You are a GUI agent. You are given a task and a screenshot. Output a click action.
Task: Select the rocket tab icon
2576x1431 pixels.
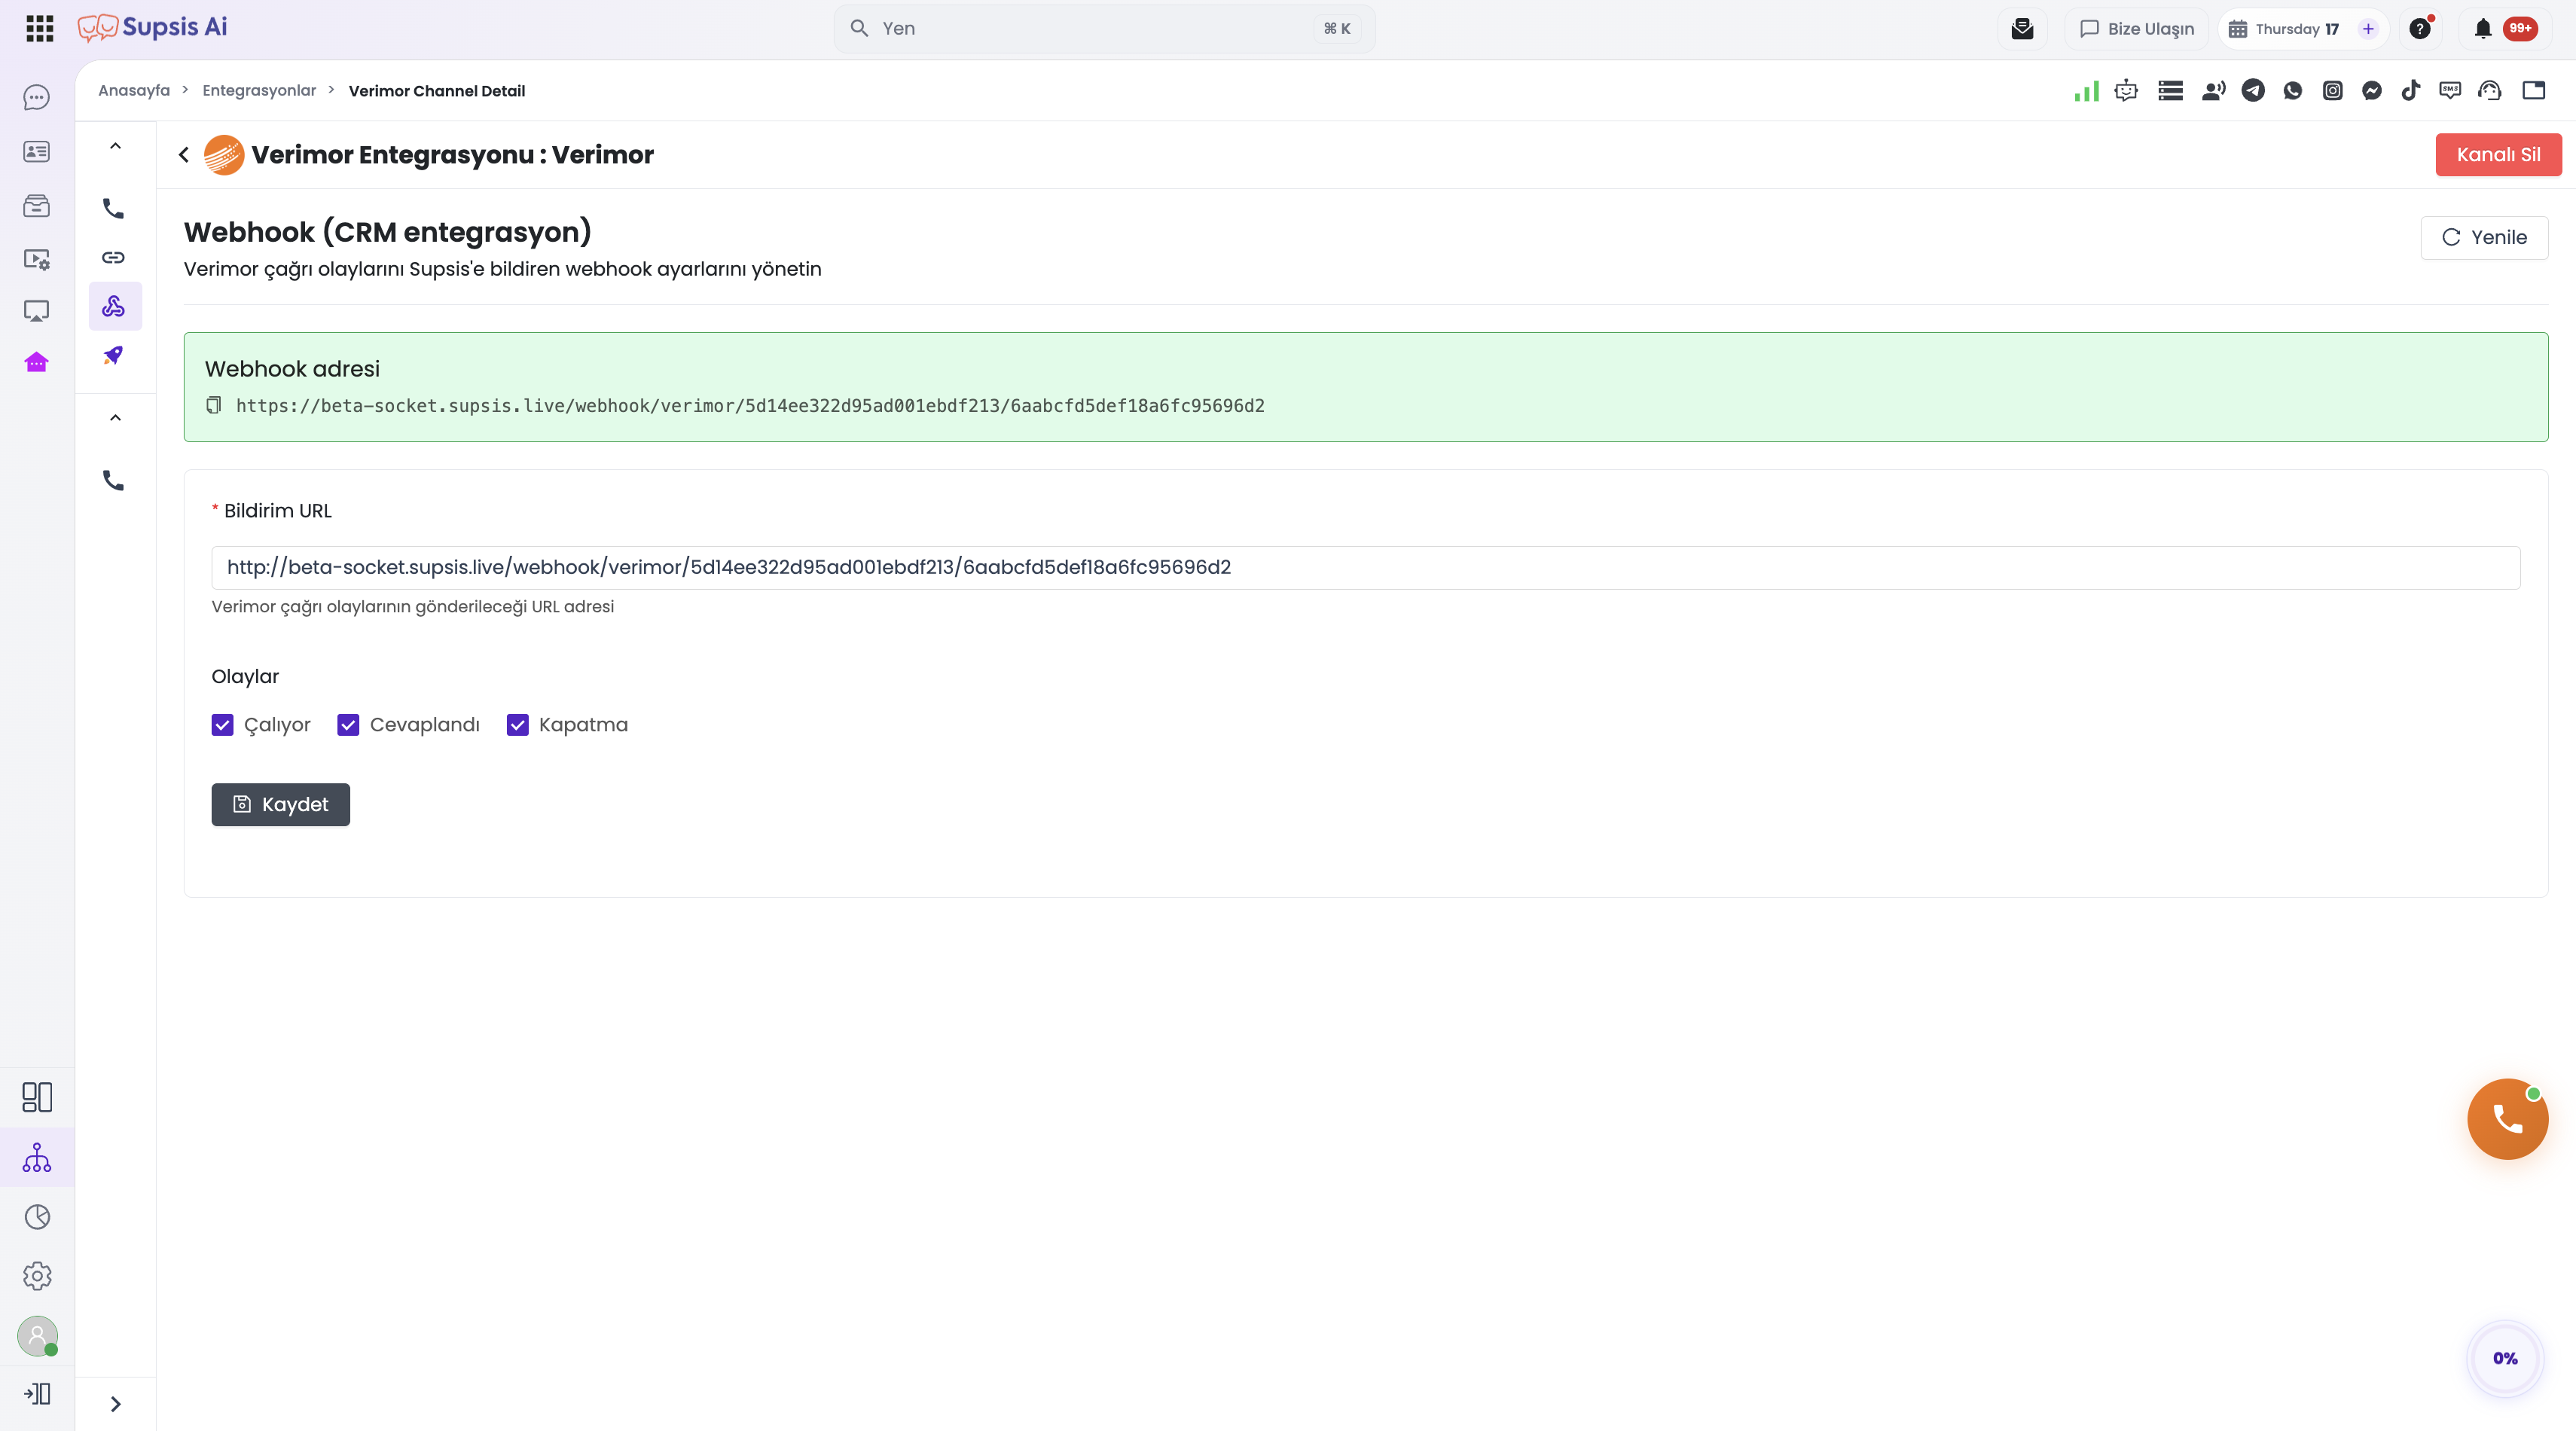coord(114,355)
